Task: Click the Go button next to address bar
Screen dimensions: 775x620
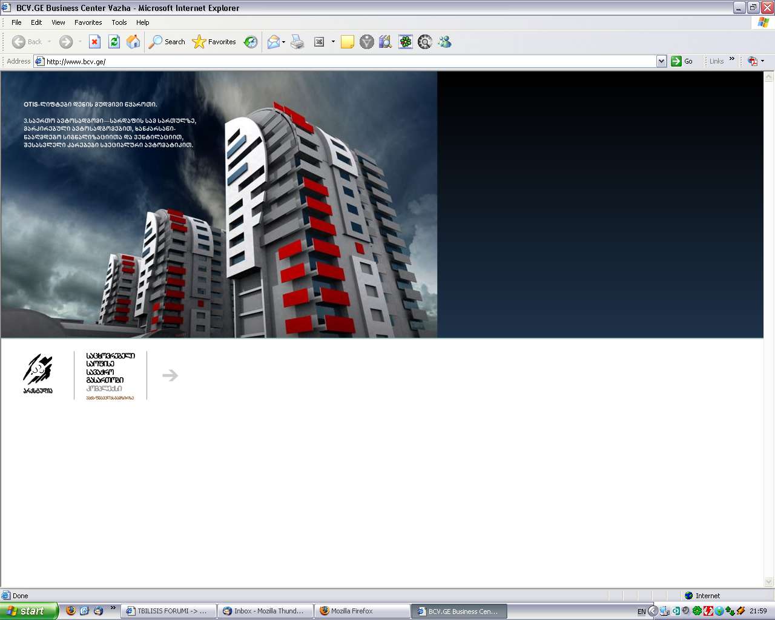Action: pyautogui.click(x=682, y=61)
